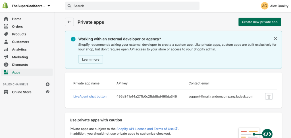Click the Analytics bar chart icon
The width and height of the screenshot is (291, 138).
coord(6,50)
